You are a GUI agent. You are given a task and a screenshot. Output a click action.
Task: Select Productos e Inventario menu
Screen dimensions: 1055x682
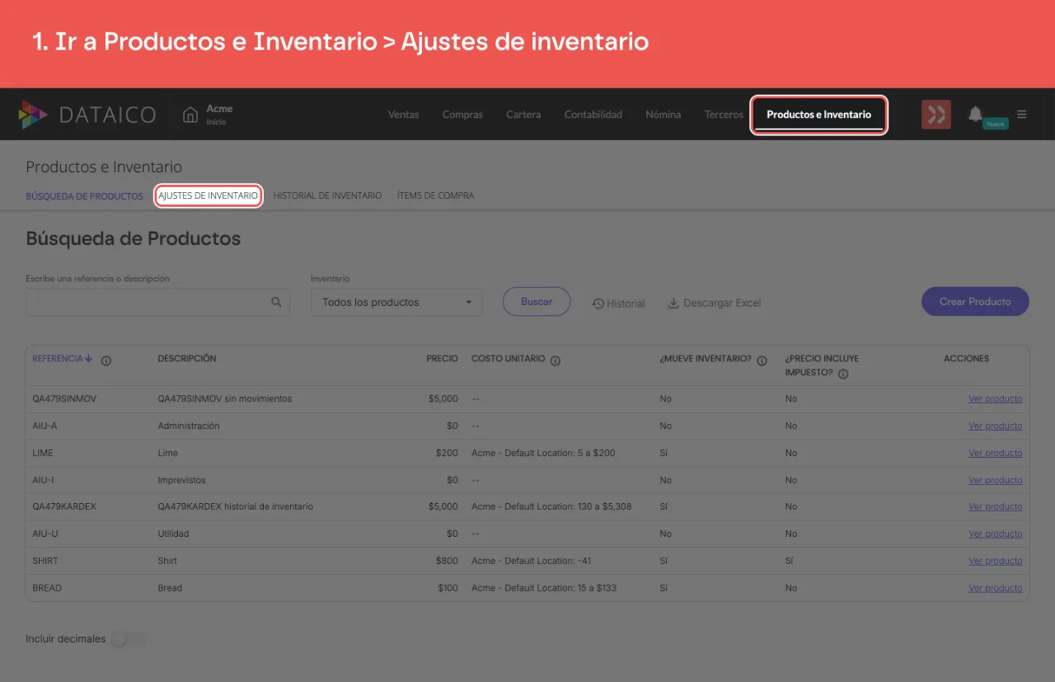(818, 115)
